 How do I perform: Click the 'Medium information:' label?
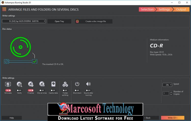tap(159, 40)
